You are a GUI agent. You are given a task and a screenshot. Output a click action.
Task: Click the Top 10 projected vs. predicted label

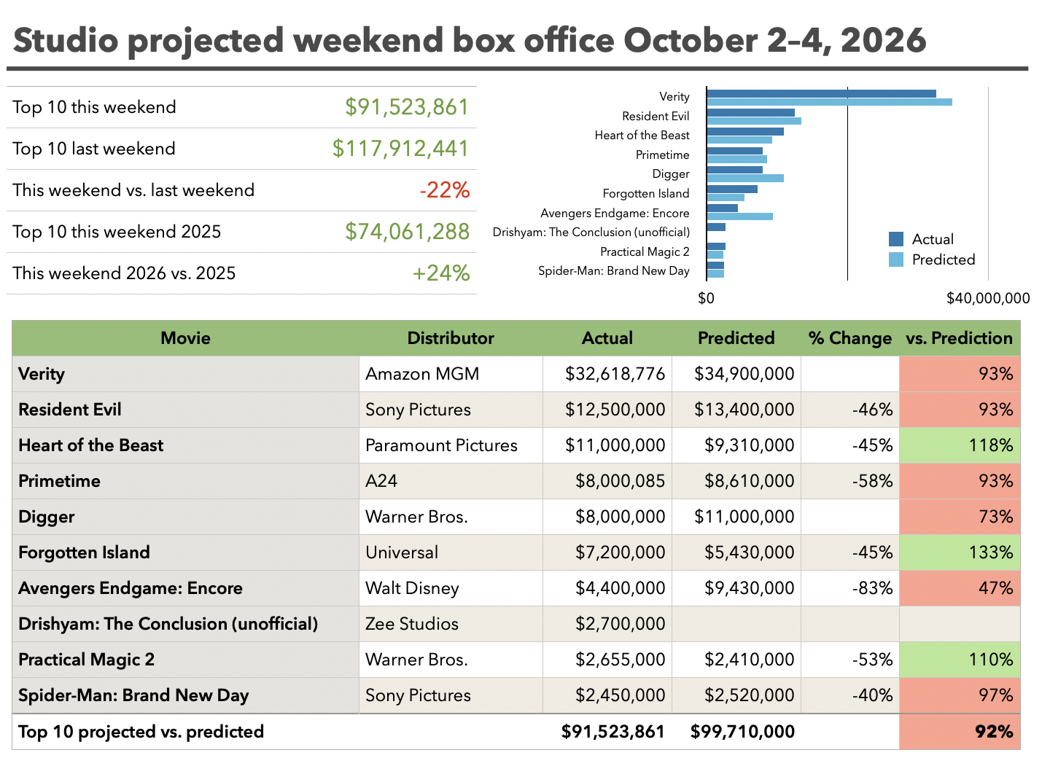[x=141, y=732]
